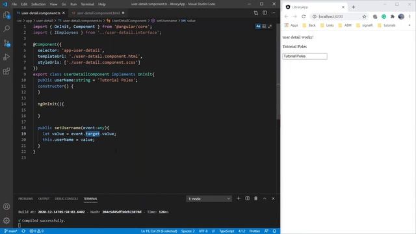
Task: Click the Ln 19, Col 29 status entry
Action: (159, 231)
